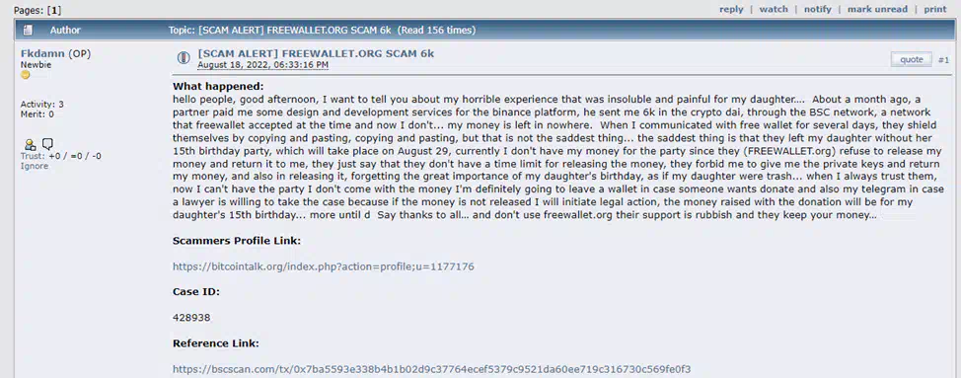Click the profile icon under Fkdamn's Activity and Merit stats
The height and width of the screenshot is (378, 961).
[x=30, y=144]
